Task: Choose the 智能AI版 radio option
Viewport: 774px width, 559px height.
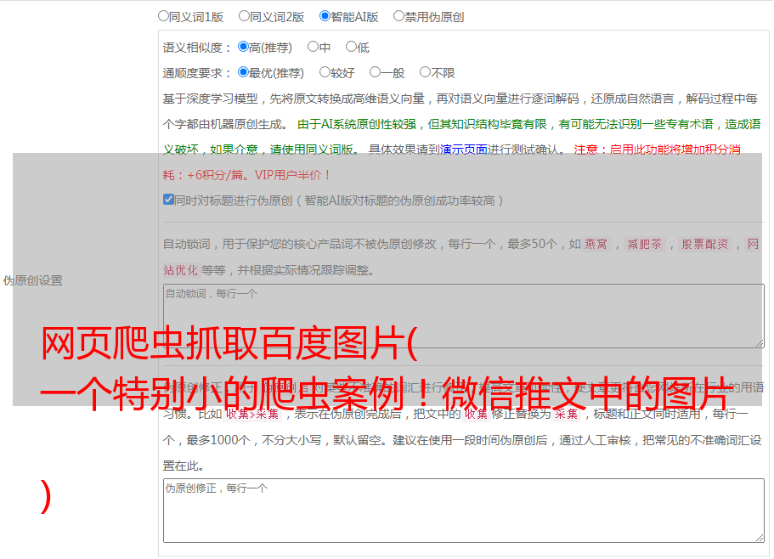Action: click(x=325, y=16)
